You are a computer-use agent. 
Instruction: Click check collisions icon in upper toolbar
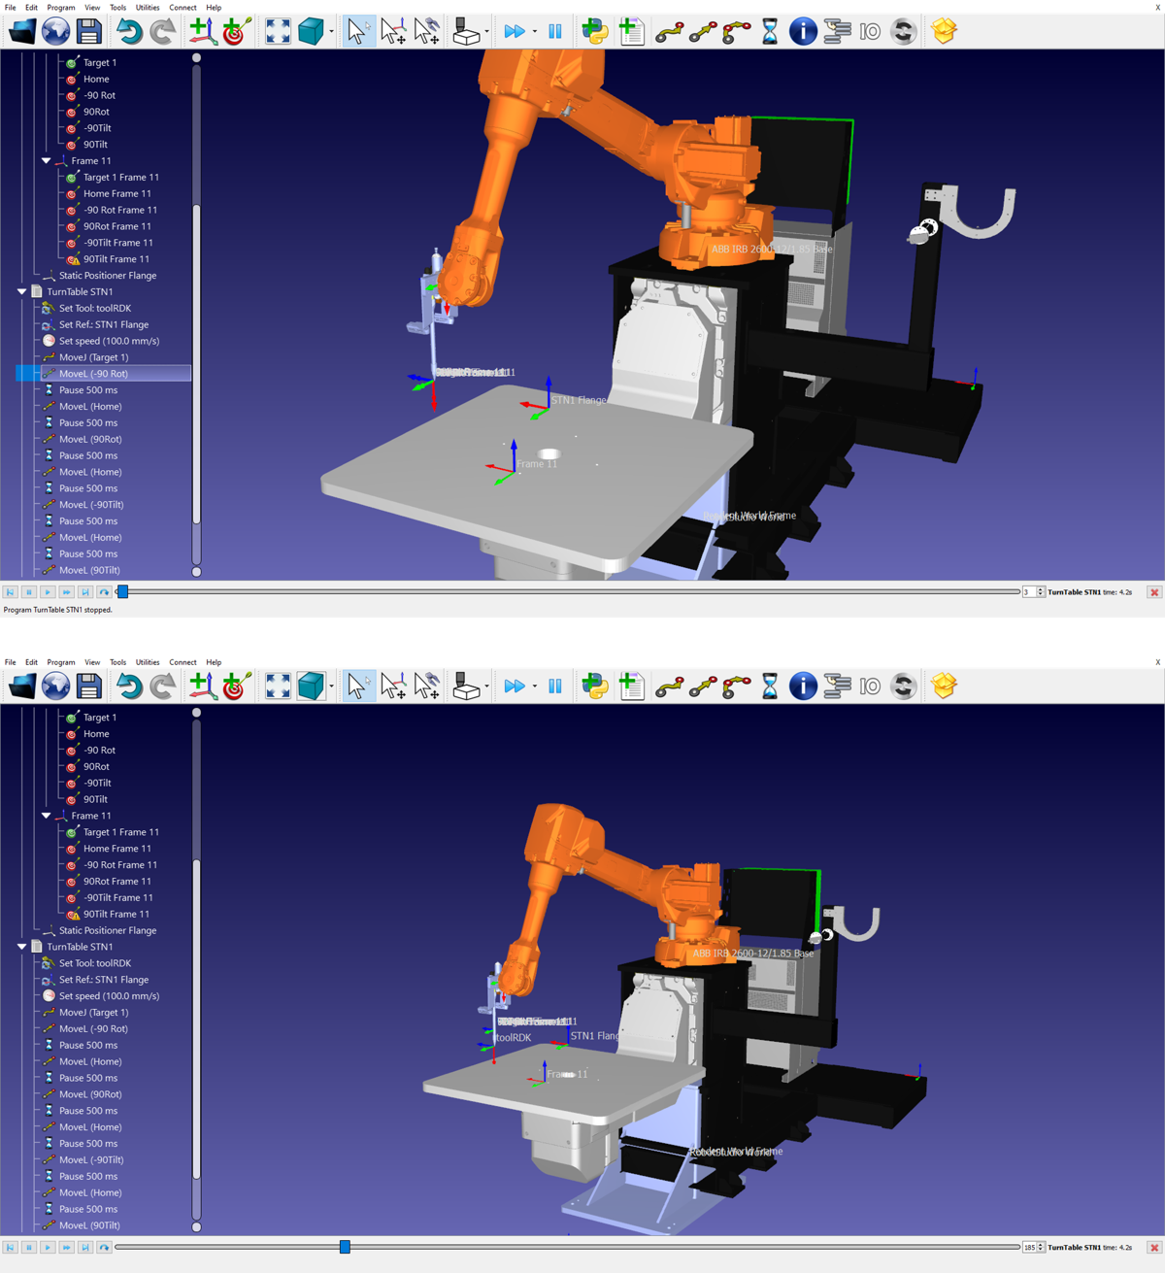tap(466, 31)
